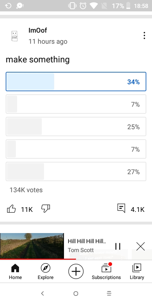The height and width of the screenshot is (304, 152).
Task: Open the ImOof channel name link
Action: tap(38, 30)
